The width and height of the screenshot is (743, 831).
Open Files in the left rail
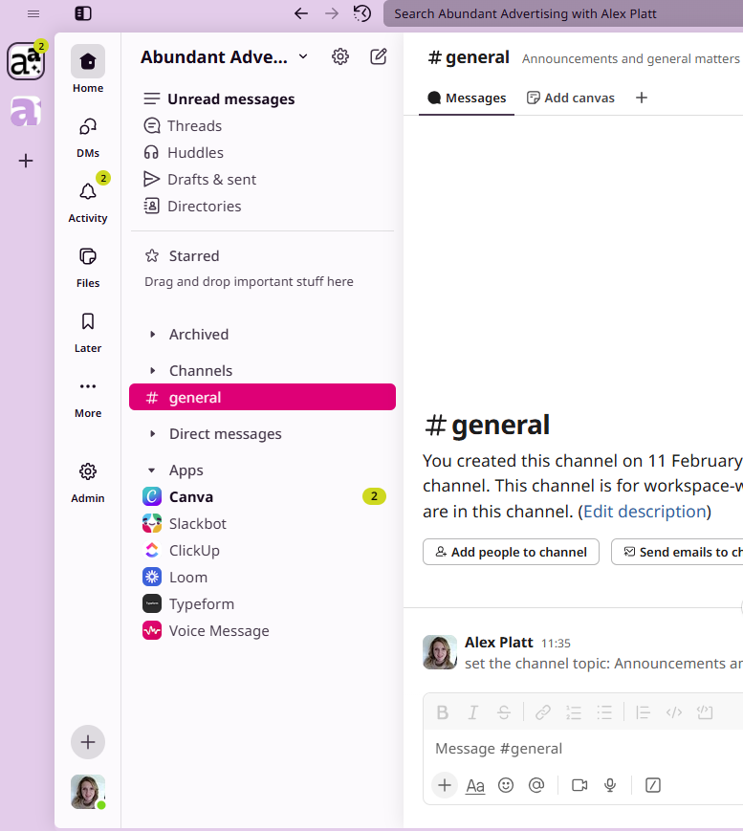coord(88,268)
